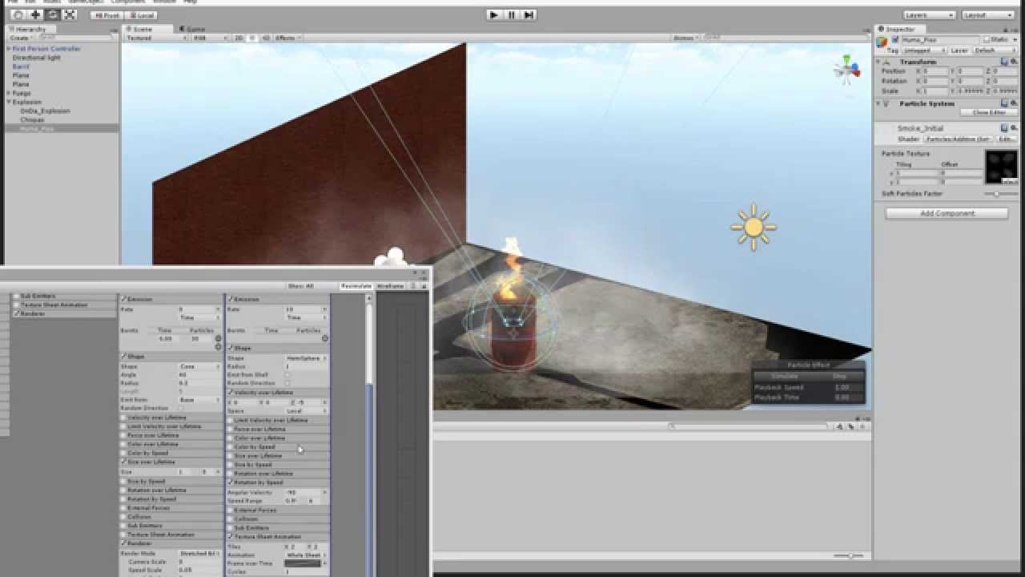Viewport: 1025px width, 577px height.
Task: Collapse the Explosion hierarchy item
Action: [x=9, y=102]
